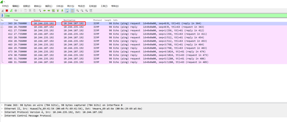Open the 分析(A) menu

(x=60, y=6)
